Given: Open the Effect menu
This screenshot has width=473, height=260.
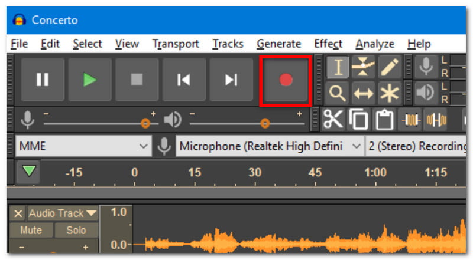Looking at the screenshot, I should pyautogui.click(x=328, y=44).
